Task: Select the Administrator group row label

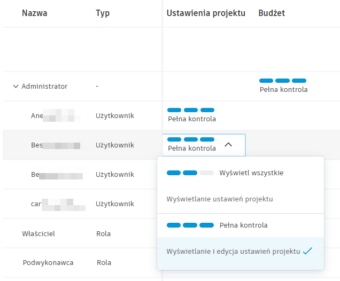Action: click(44, 86)
